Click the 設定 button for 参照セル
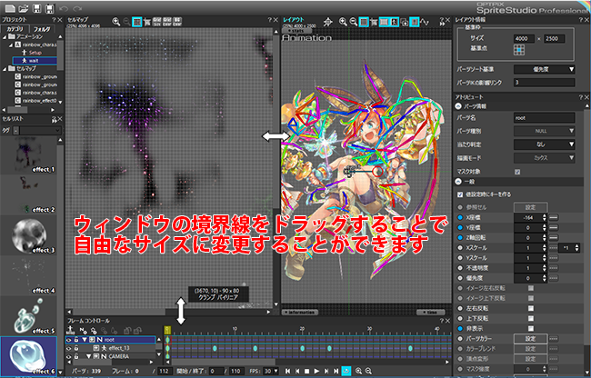The image size is (591, 378). pyautogui.click(x=531, y=207)
